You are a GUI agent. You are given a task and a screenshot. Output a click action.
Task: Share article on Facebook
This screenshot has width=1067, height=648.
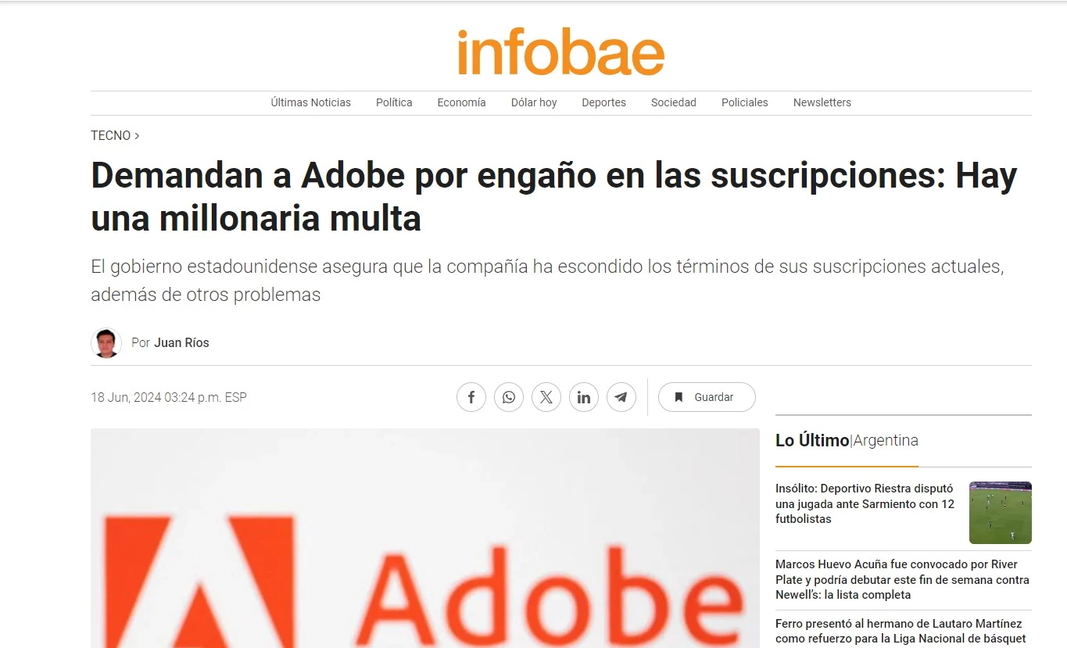click(471, 397)
